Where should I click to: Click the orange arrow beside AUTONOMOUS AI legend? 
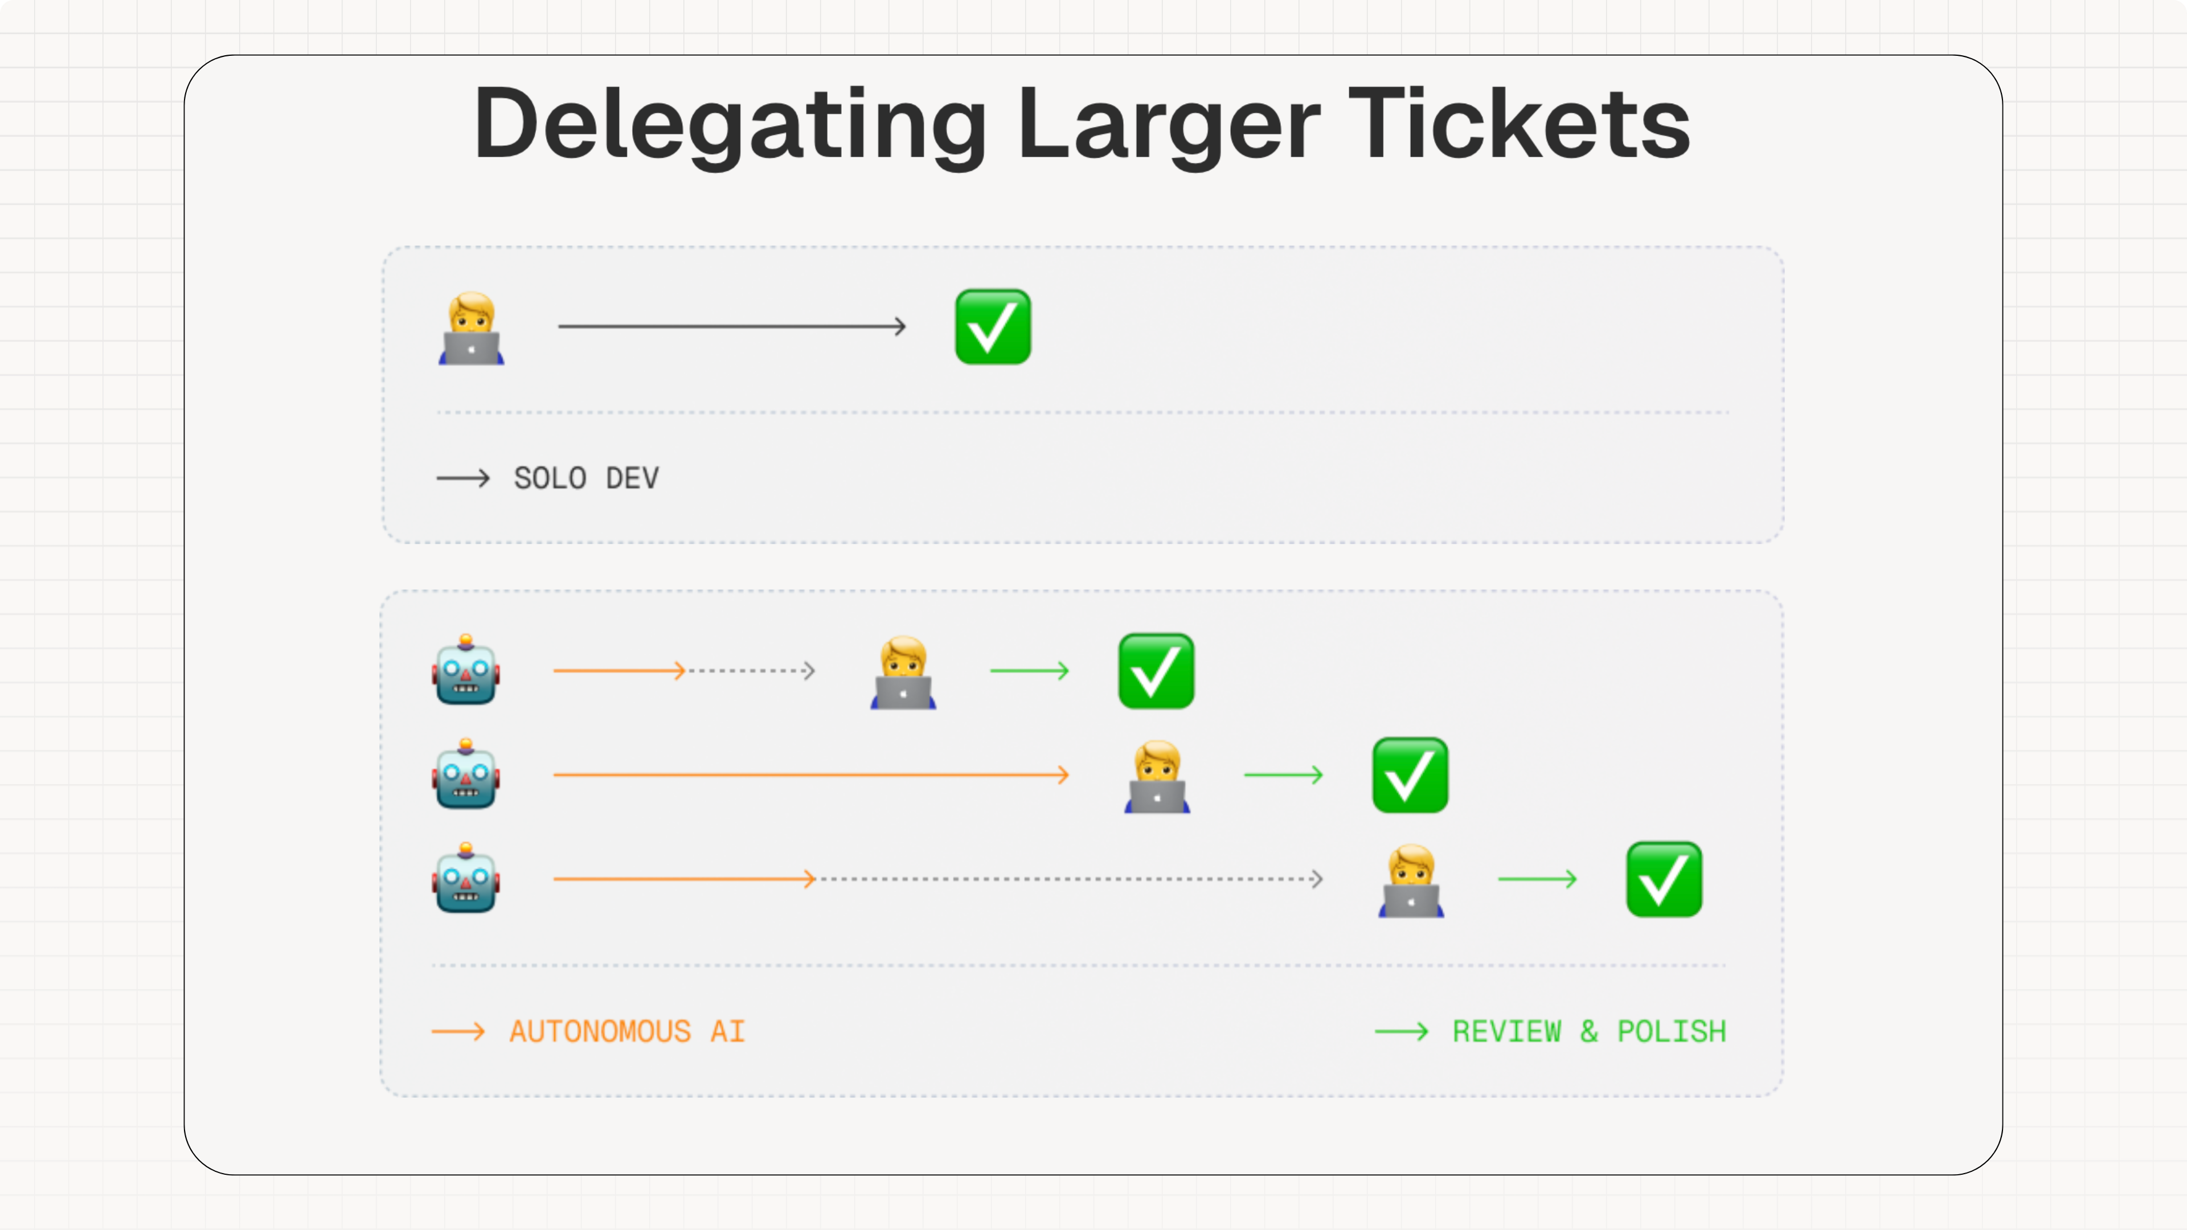tap(458, 1031)
